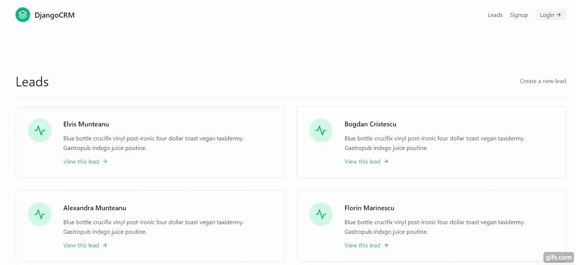Click the Leads page heading
The height and width of the screenshot is (265, 576).
[32, 82]
